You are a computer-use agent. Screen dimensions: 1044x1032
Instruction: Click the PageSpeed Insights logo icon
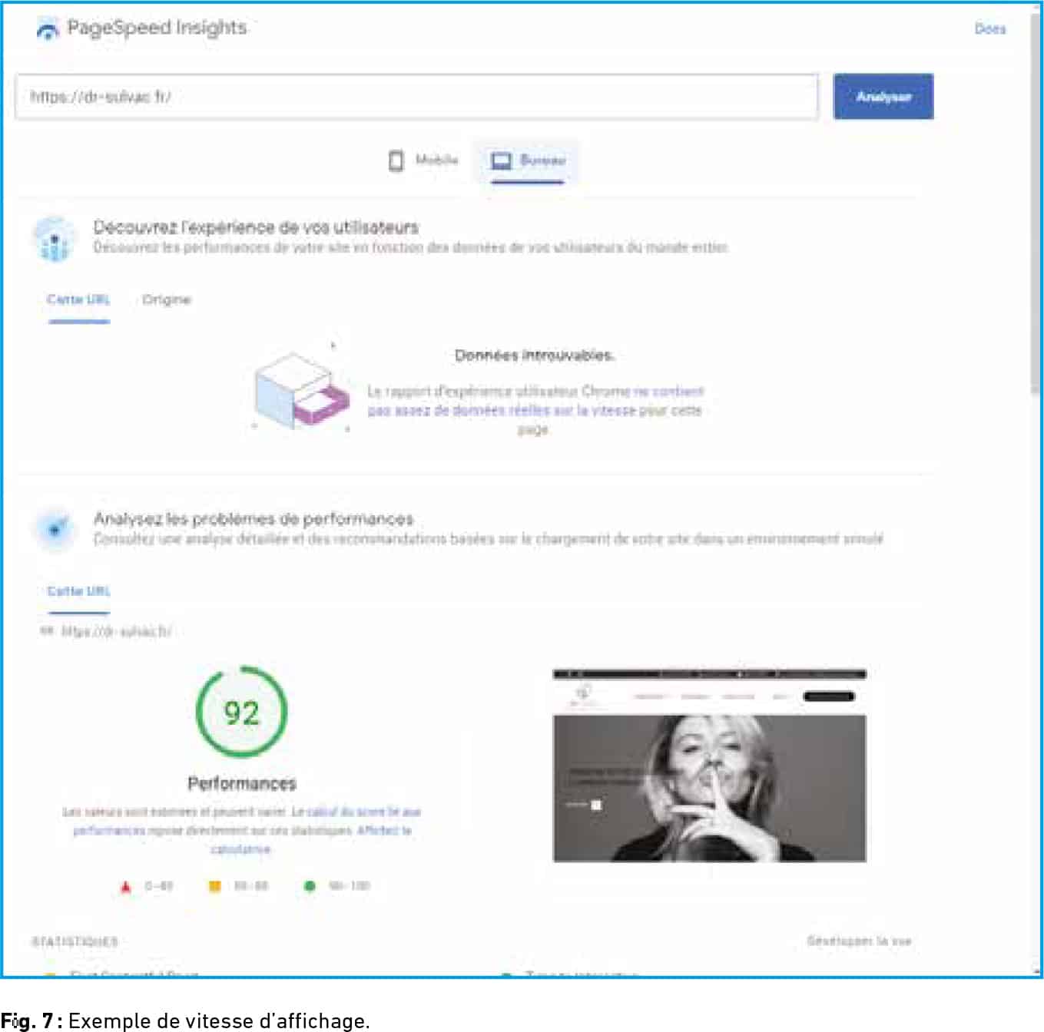coord(48,29)
